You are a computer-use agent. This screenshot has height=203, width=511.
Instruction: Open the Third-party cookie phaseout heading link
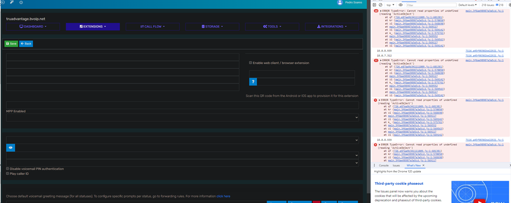click(399, 184)
